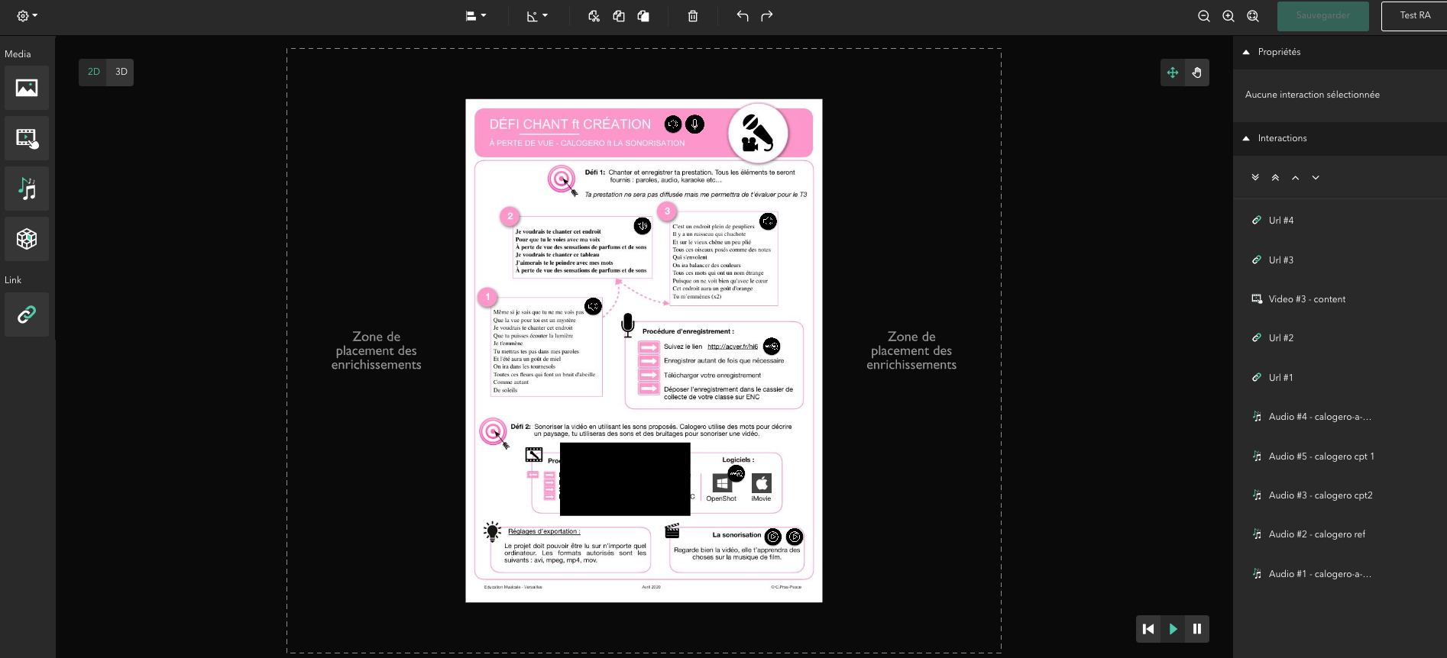Image resolution: width=1447 pixels, height=658 pixels.
Task: Select Audio #2 - calogero ref item
Action: click(x=1316, y=534)
